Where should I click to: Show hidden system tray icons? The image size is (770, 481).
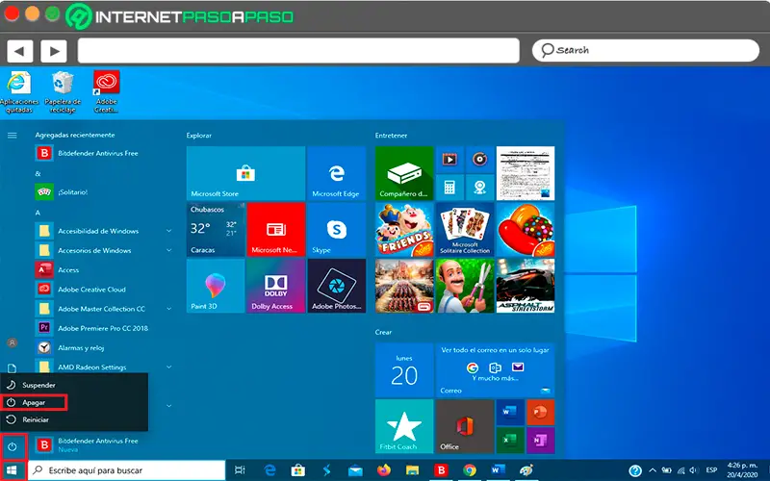(653, 470)
